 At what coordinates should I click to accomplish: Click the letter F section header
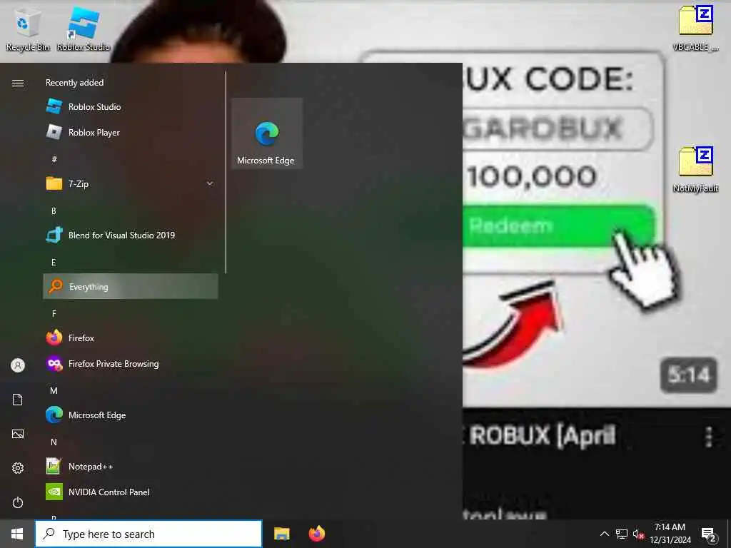click(54, 314)
